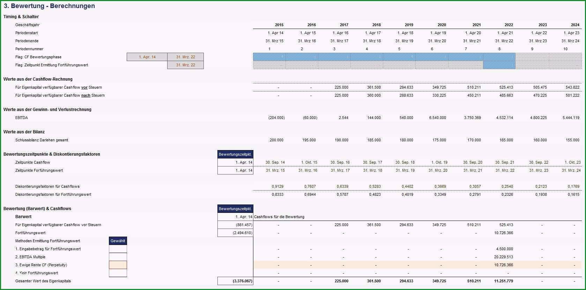Click the 'Werte aus der Cashflow-Rechnung' heading
Image resolution: width=586 pixels, height=290 pixels.
pos(38,79)
